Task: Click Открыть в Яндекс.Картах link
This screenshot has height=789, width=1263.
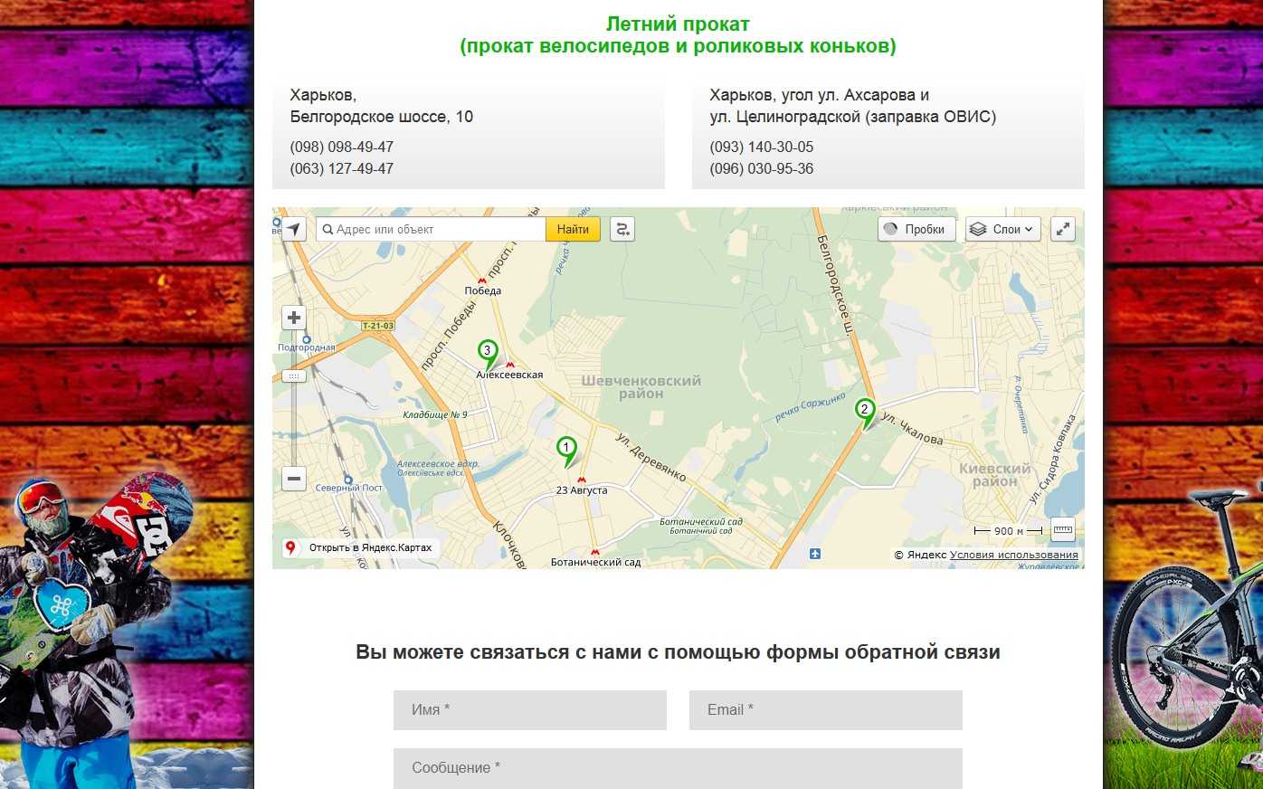Action: pos(360,547)
